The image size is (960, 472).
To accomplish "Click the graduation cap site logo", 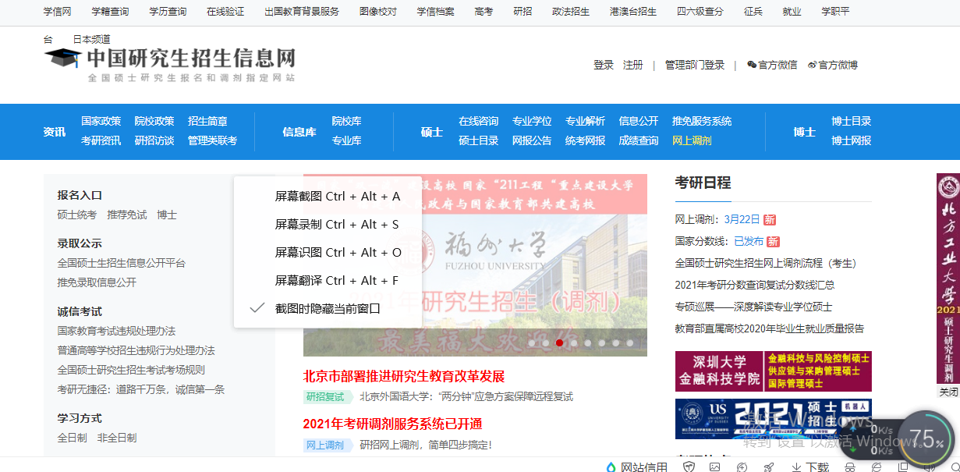I will (x=63, y=57).
